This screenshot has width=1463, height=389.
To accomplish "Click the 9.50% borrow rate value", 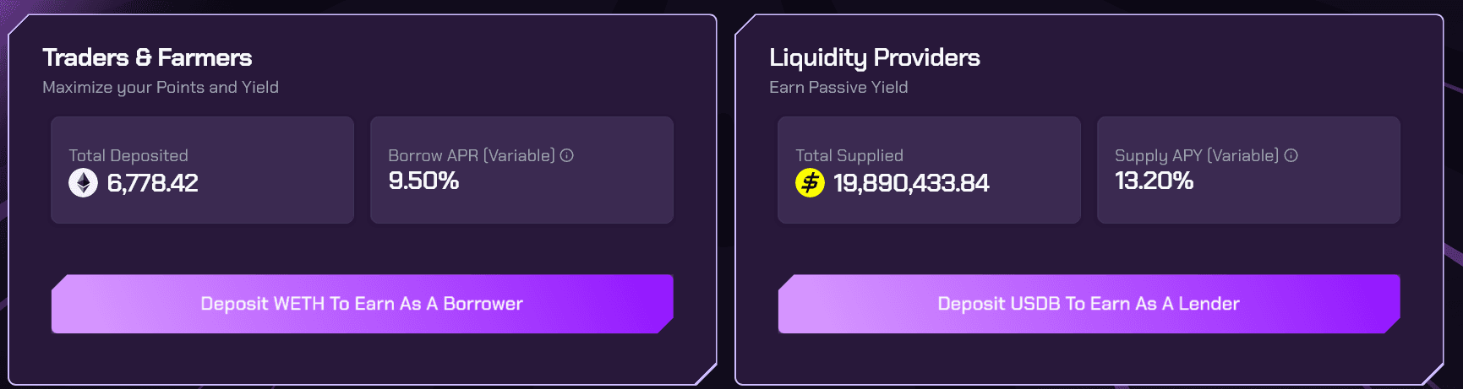I will click(x=423, y=181).
